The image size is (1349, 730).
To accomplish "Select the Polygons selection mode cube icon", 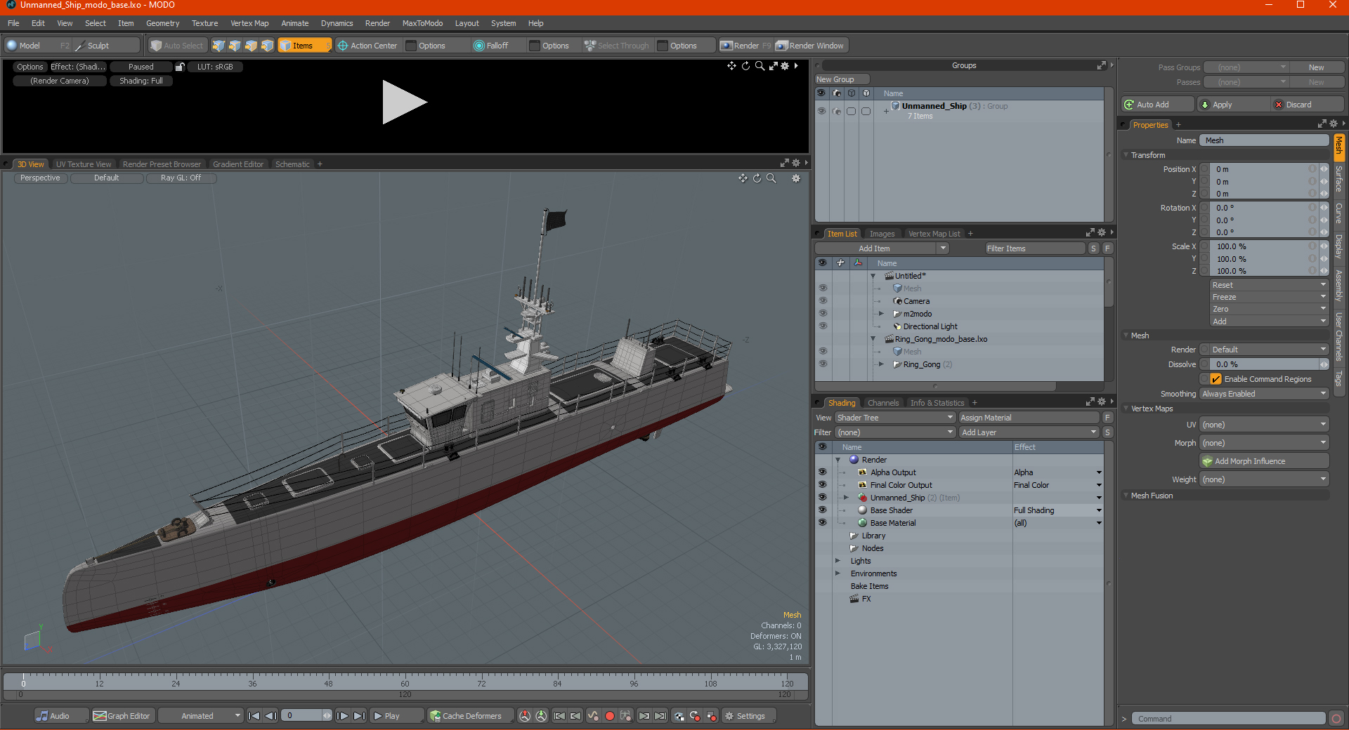I will click(251, 46).
